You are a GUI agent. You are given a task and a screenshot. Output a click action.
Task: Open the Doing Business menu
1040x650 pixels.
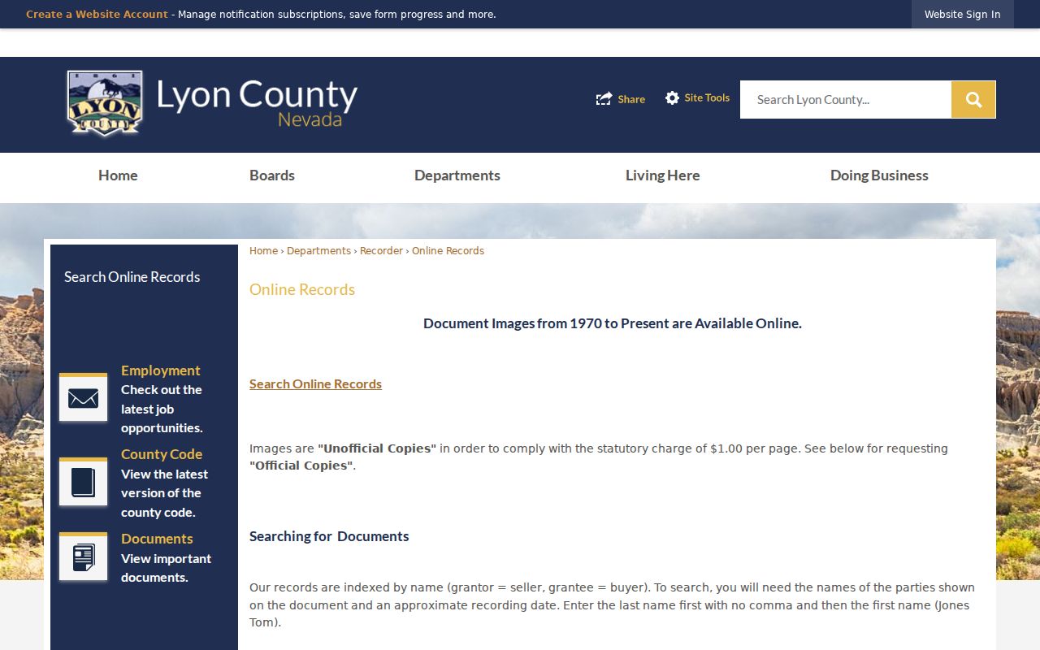[879, 175]
